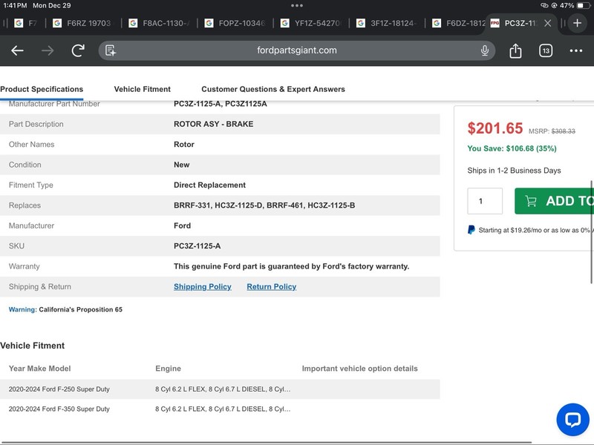Open the Return Policy link
The width and height of the screenshot is (594, 445).
tap(271, 287)
